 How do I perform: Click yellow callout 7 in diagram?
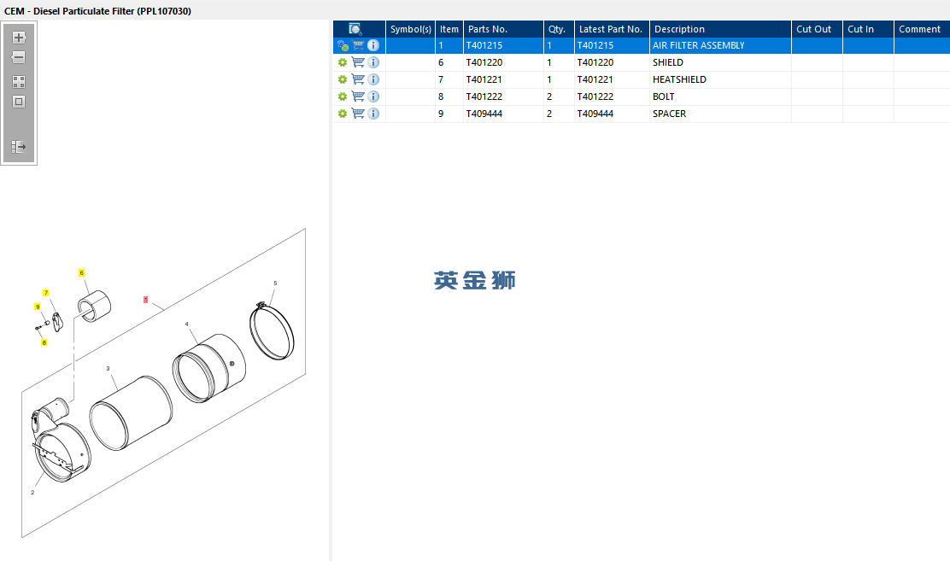46,293
